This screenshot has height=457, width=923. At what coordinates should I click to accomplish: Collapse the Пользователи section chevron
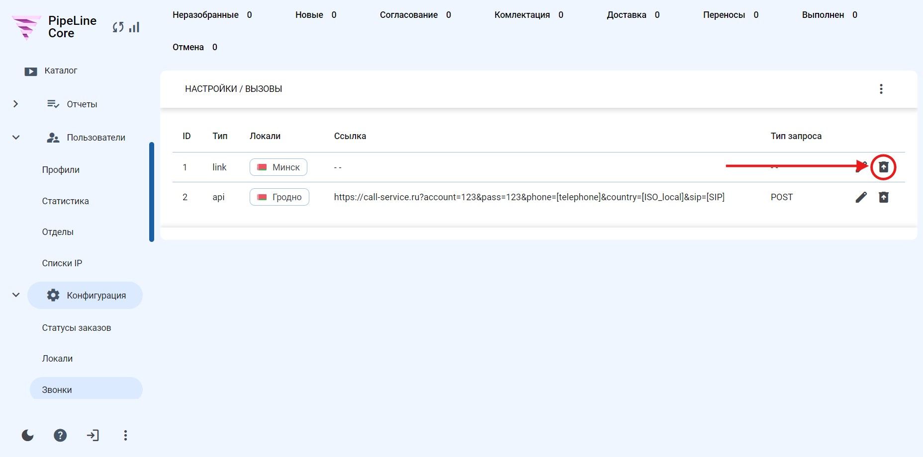(16, 138)
